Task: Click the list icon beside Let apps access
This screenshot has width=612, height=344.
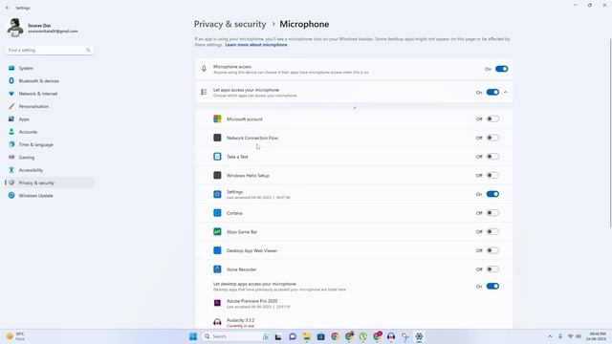Action: (204, 93)
